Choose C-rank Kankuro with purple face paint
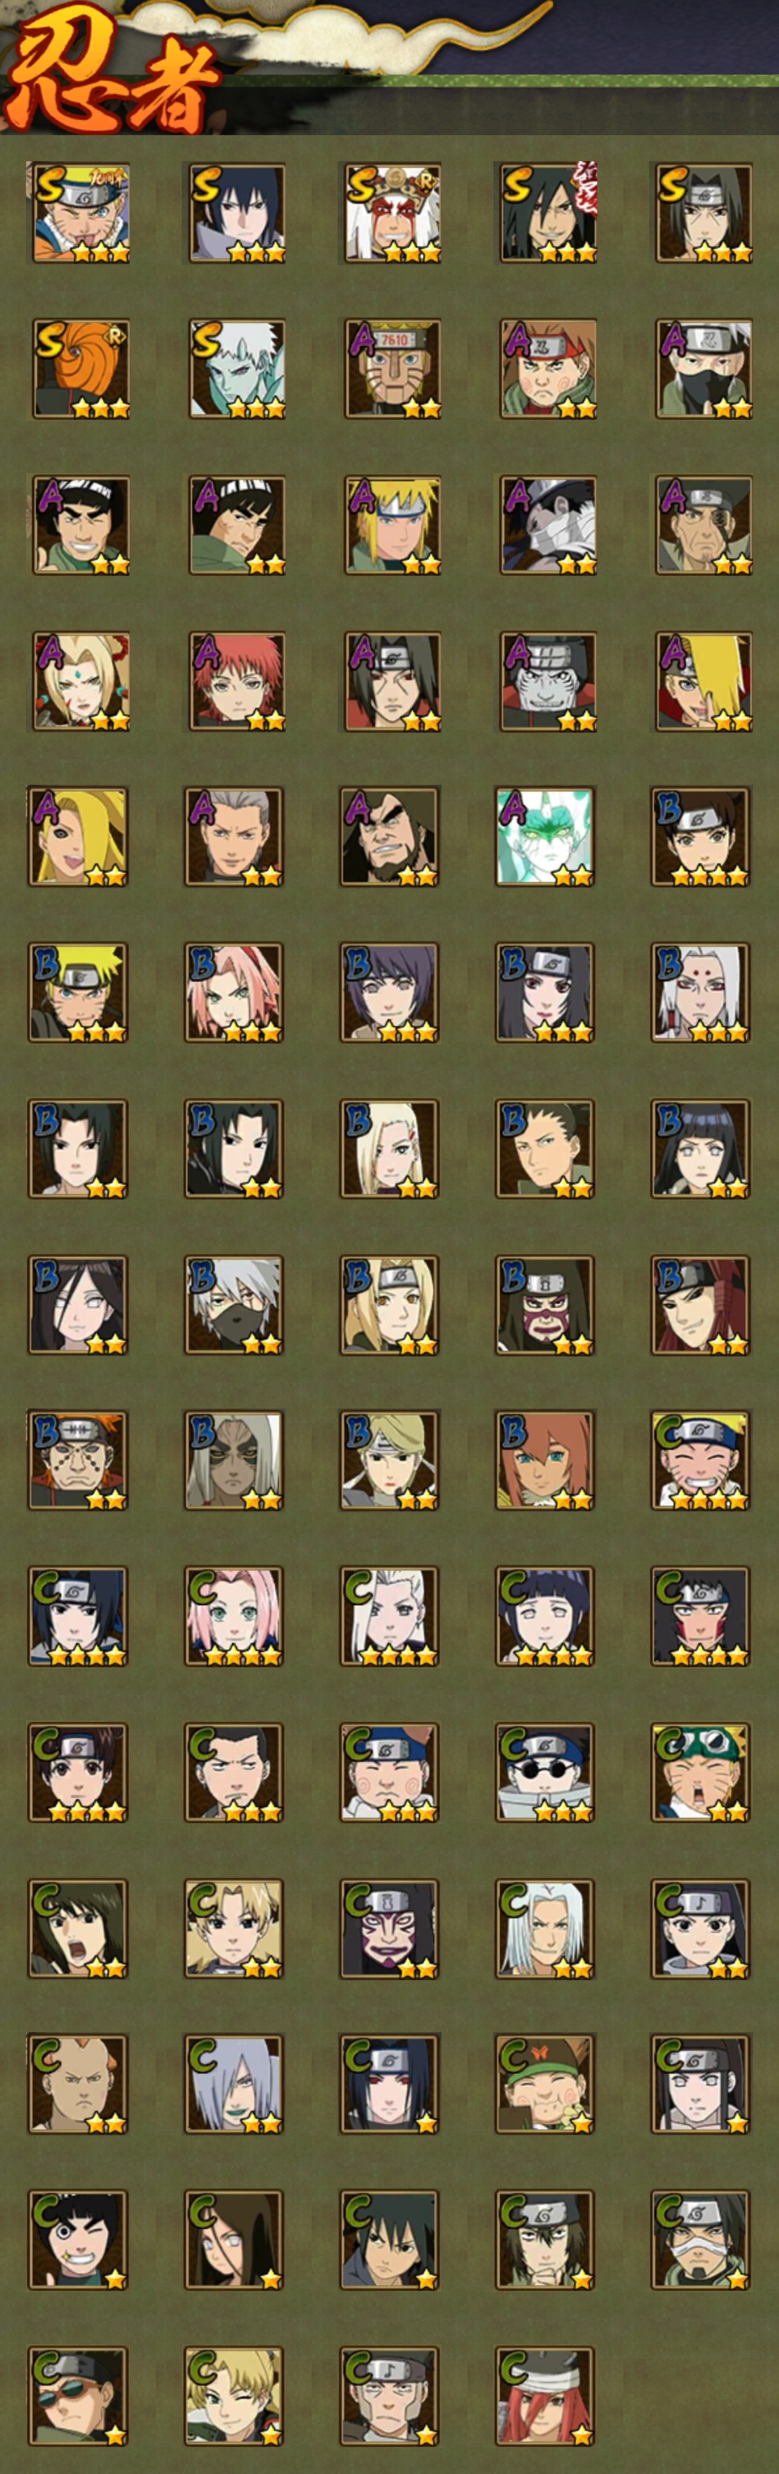This screenshot has width=779, height=2474. point(388,1928)
